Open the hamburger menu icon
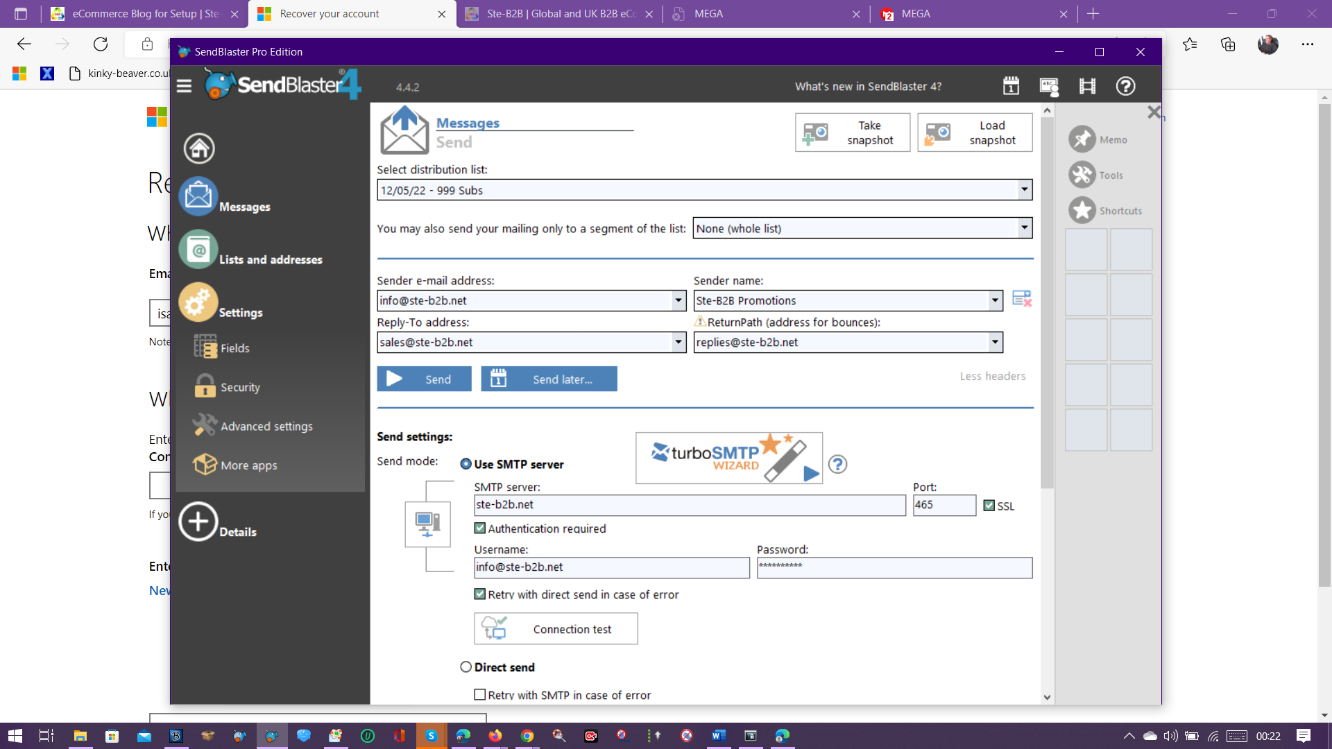The width and height of the screenshot is (1332, 749). pos(184,86)
